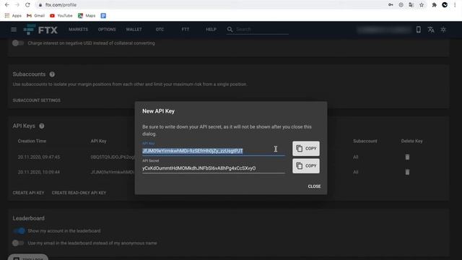Open the Chrome profile avatar
Image resolution: width=462 pixels, height=260 pixels.
click(445, 5)
